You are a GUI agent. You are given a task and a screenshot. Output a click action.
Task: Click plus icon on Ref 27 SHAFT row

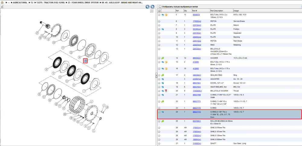[159, 144]
